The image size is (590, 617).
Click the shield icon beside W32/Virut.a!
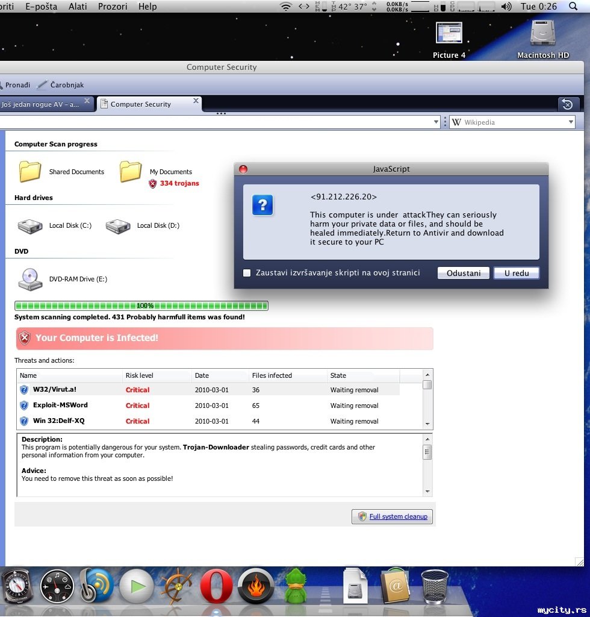[x=24, y=390]
